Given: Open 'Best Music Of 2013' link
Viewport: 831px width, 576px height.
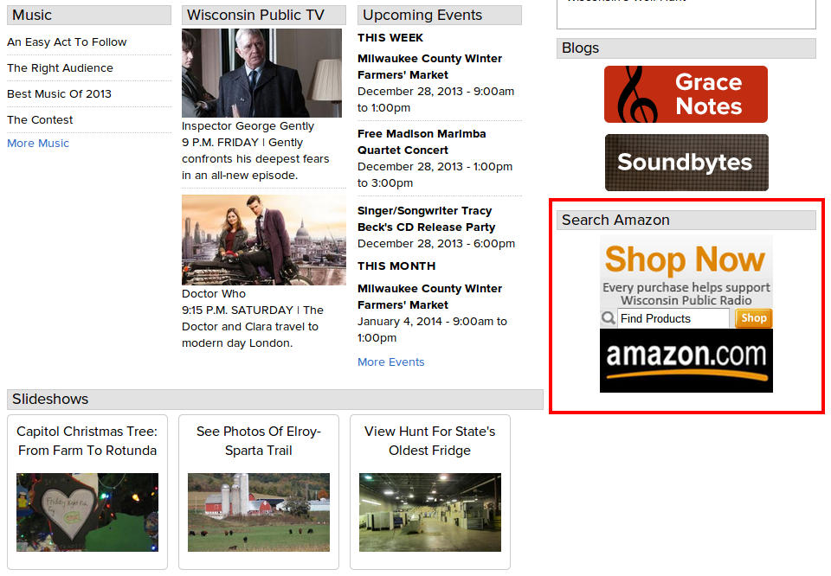Looking at the screenshot, I should coord(60,94).
